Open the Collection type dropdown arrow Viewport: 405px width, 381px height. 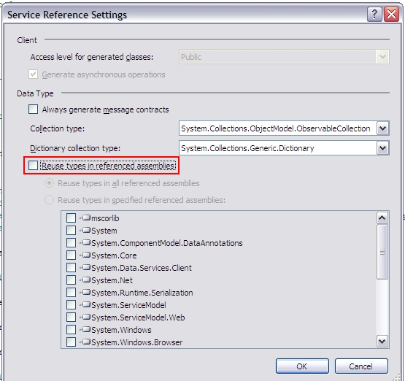coord(382,128)
